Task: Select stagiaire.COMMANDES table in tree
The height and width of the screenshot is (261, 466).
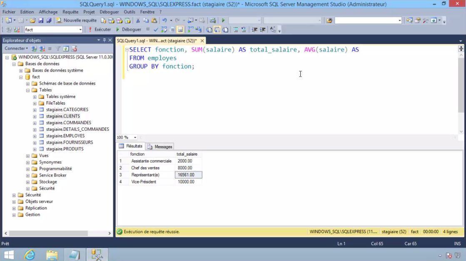Action: pyautogui.click(x=69, y=123)
